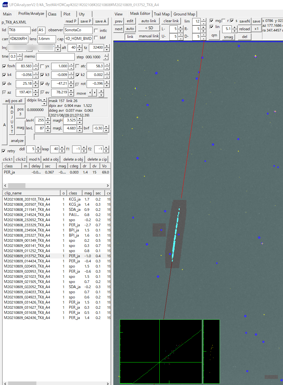This screenshot has height=385, width=283.
Task: Run the analyze function
Action: coord(17,140)
